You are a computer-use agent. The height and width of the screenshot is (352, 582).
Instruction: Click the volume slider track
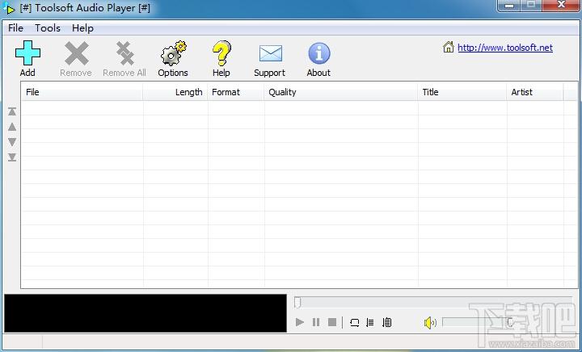478,322
